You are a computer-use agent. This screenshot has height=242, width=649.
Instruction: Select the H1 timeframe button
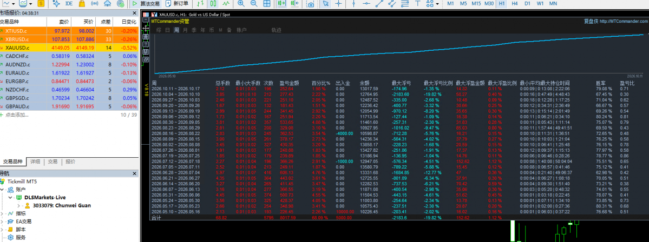502,4
